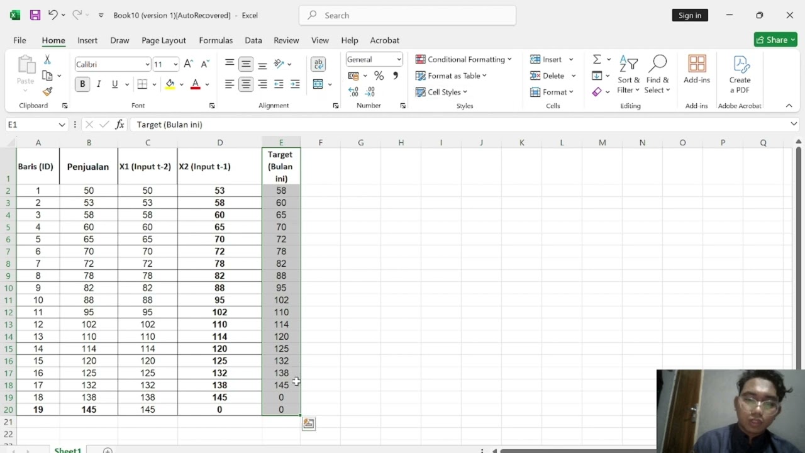Click the Add-ins button
The image size is (805, 453).
tap(697, 69)
